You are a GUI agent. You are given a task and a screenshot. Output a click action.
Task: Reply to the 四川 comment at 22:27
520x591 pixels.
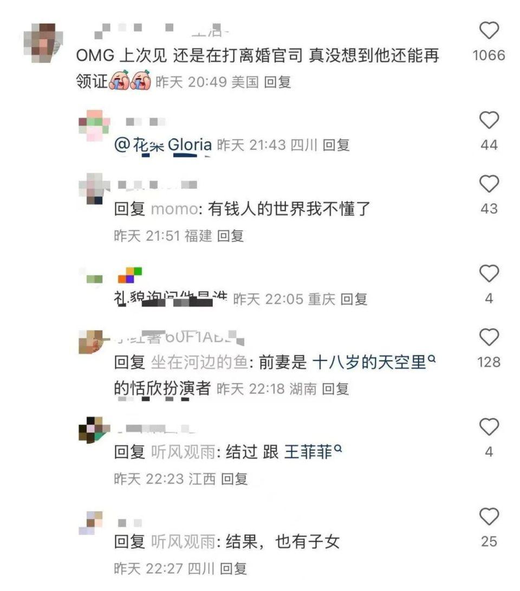coord(233,568)
